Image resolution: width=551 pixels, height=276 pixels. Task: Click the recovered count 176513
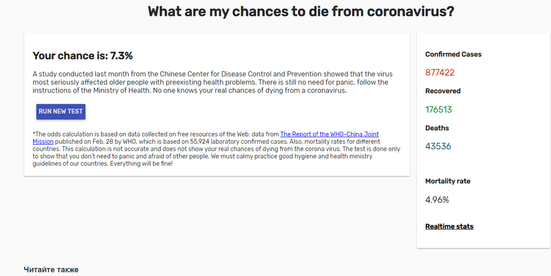(x=439, y=110)
